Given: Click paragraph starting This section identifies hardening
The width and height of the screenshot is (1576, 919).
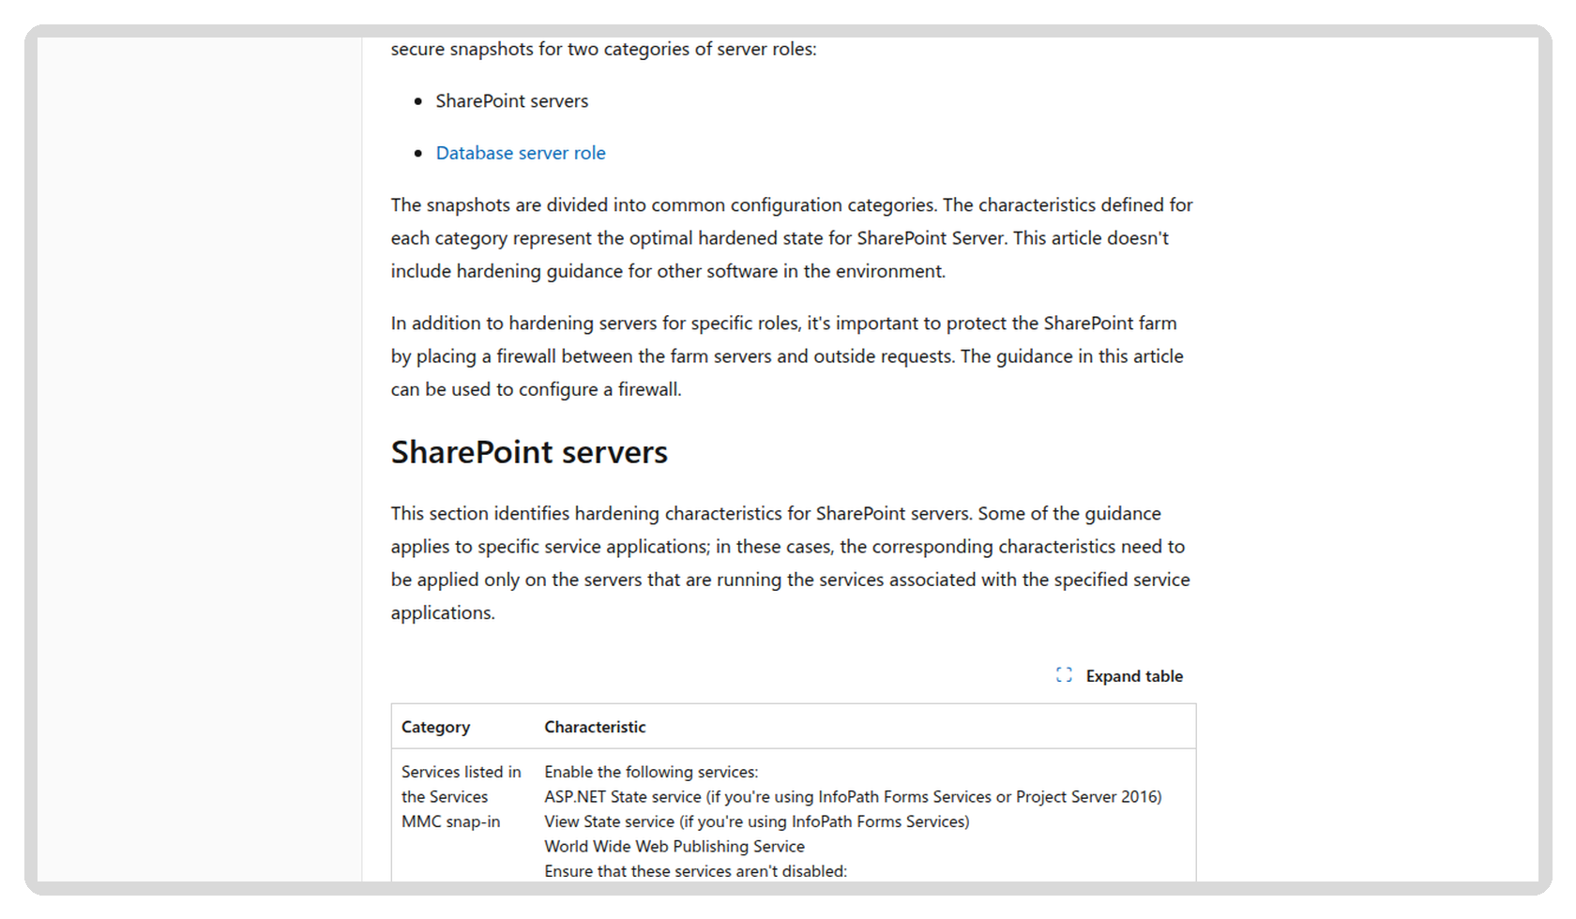Looking at the screenshot, I should click(790, 563).
